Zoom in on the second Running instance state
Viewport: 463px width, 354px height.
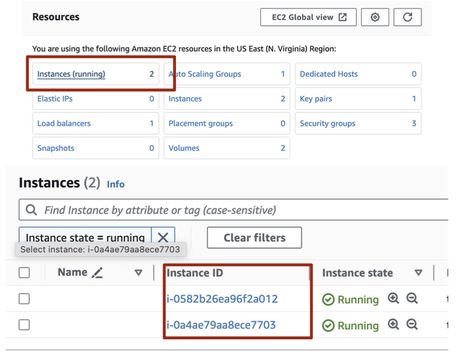point(394,325)
